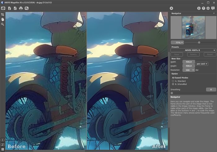Open the help files

[x=203, y=8]
